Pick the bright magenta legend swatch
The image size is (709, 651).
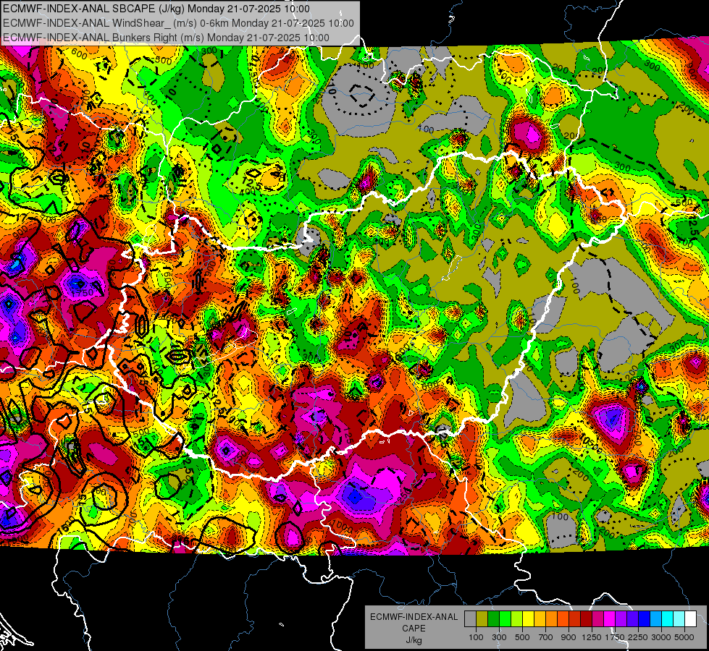click(610, 619)
